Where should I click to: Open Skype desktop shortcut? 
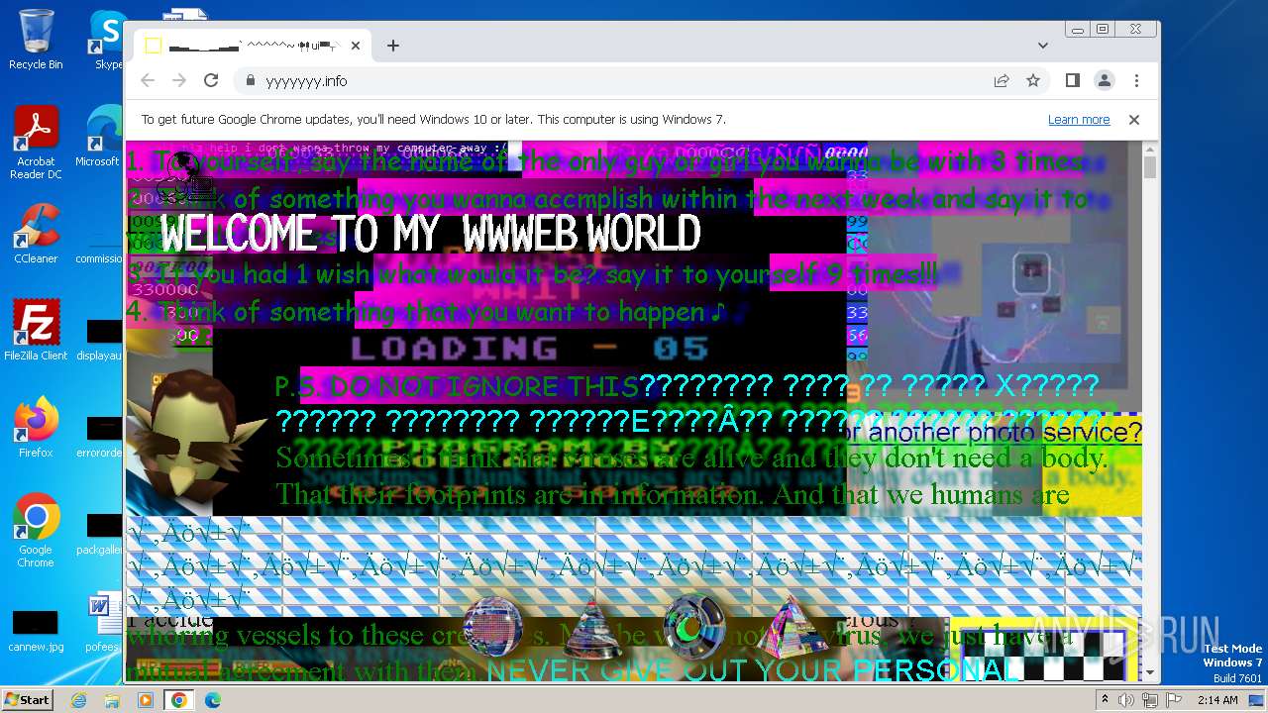pos(107,40)
